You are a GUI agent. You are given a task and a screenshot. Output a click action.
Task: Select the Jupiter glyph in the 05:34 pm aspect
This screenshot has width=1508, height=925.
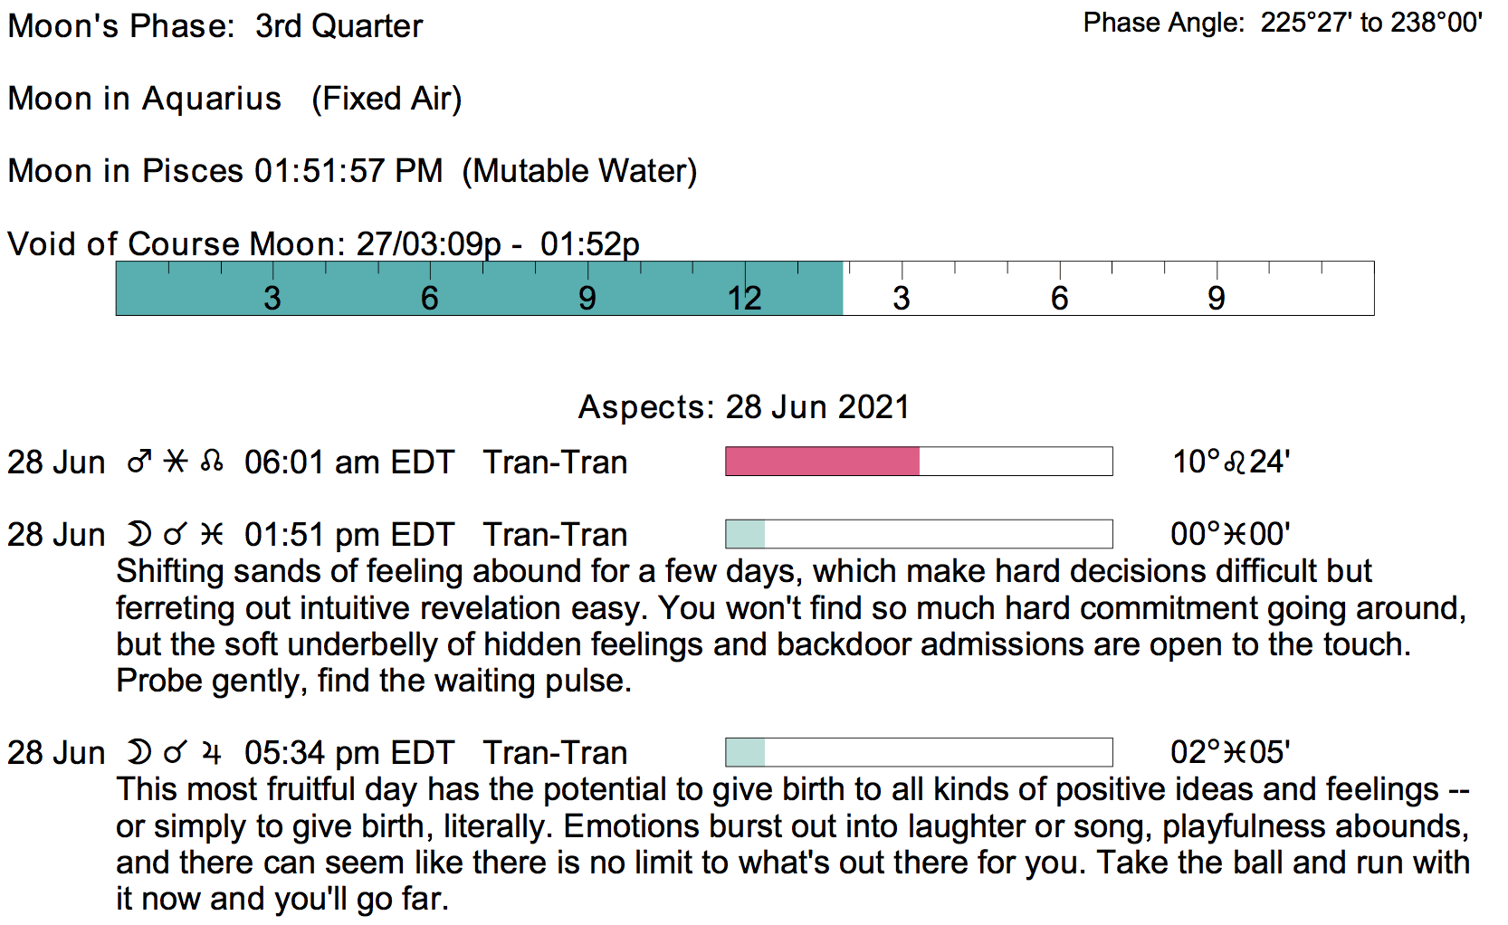tap(212, 753)
